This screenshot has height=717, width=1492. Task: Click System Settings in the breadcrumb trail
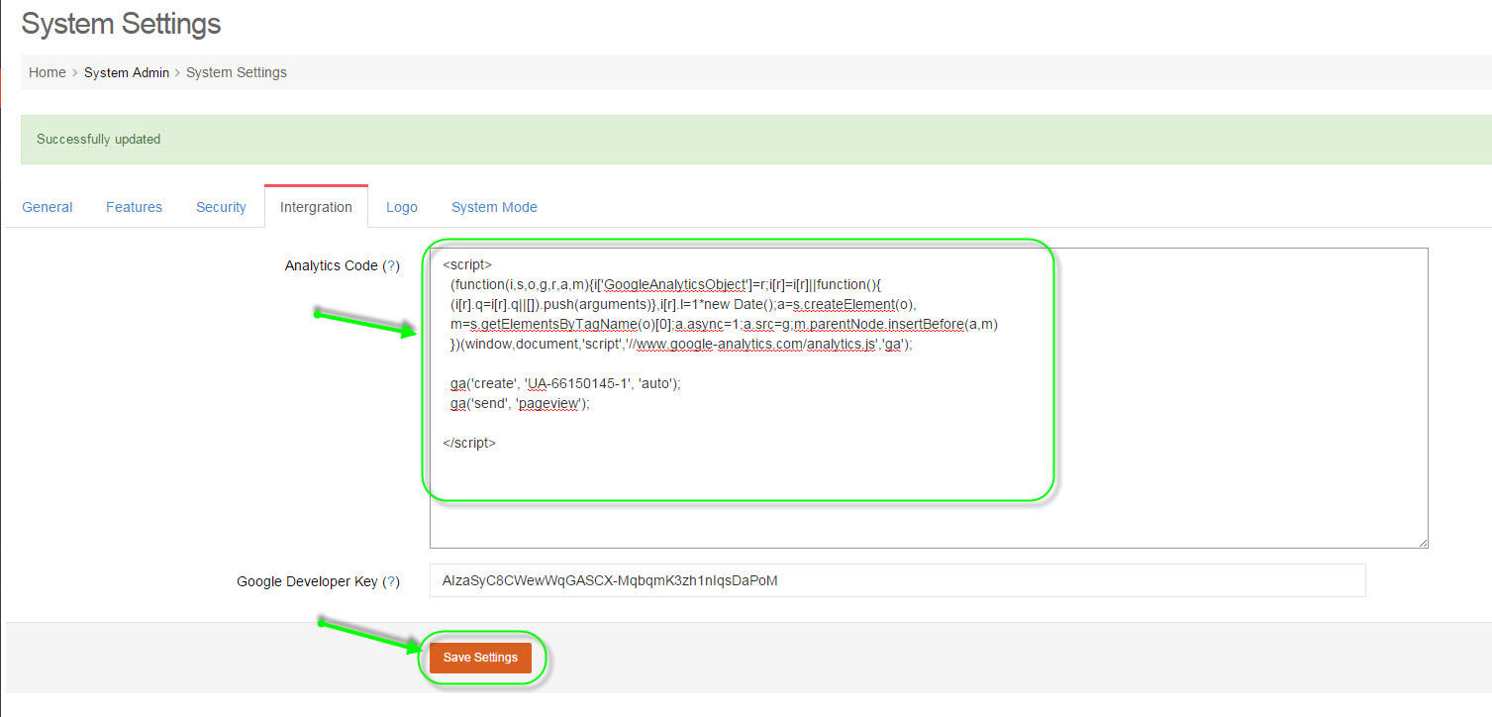(x=237, y=72)
